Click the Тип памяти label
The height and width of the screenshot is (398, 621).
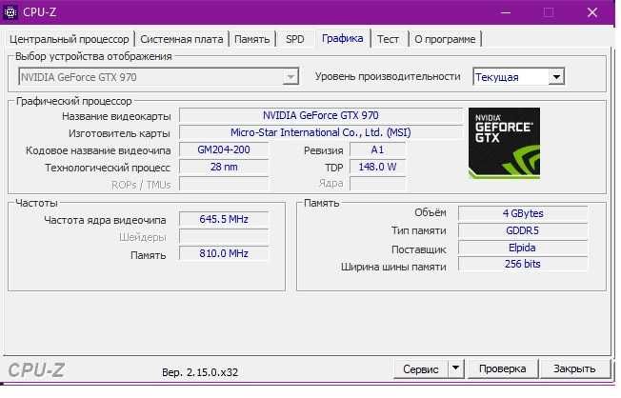[x=419, y=230]
